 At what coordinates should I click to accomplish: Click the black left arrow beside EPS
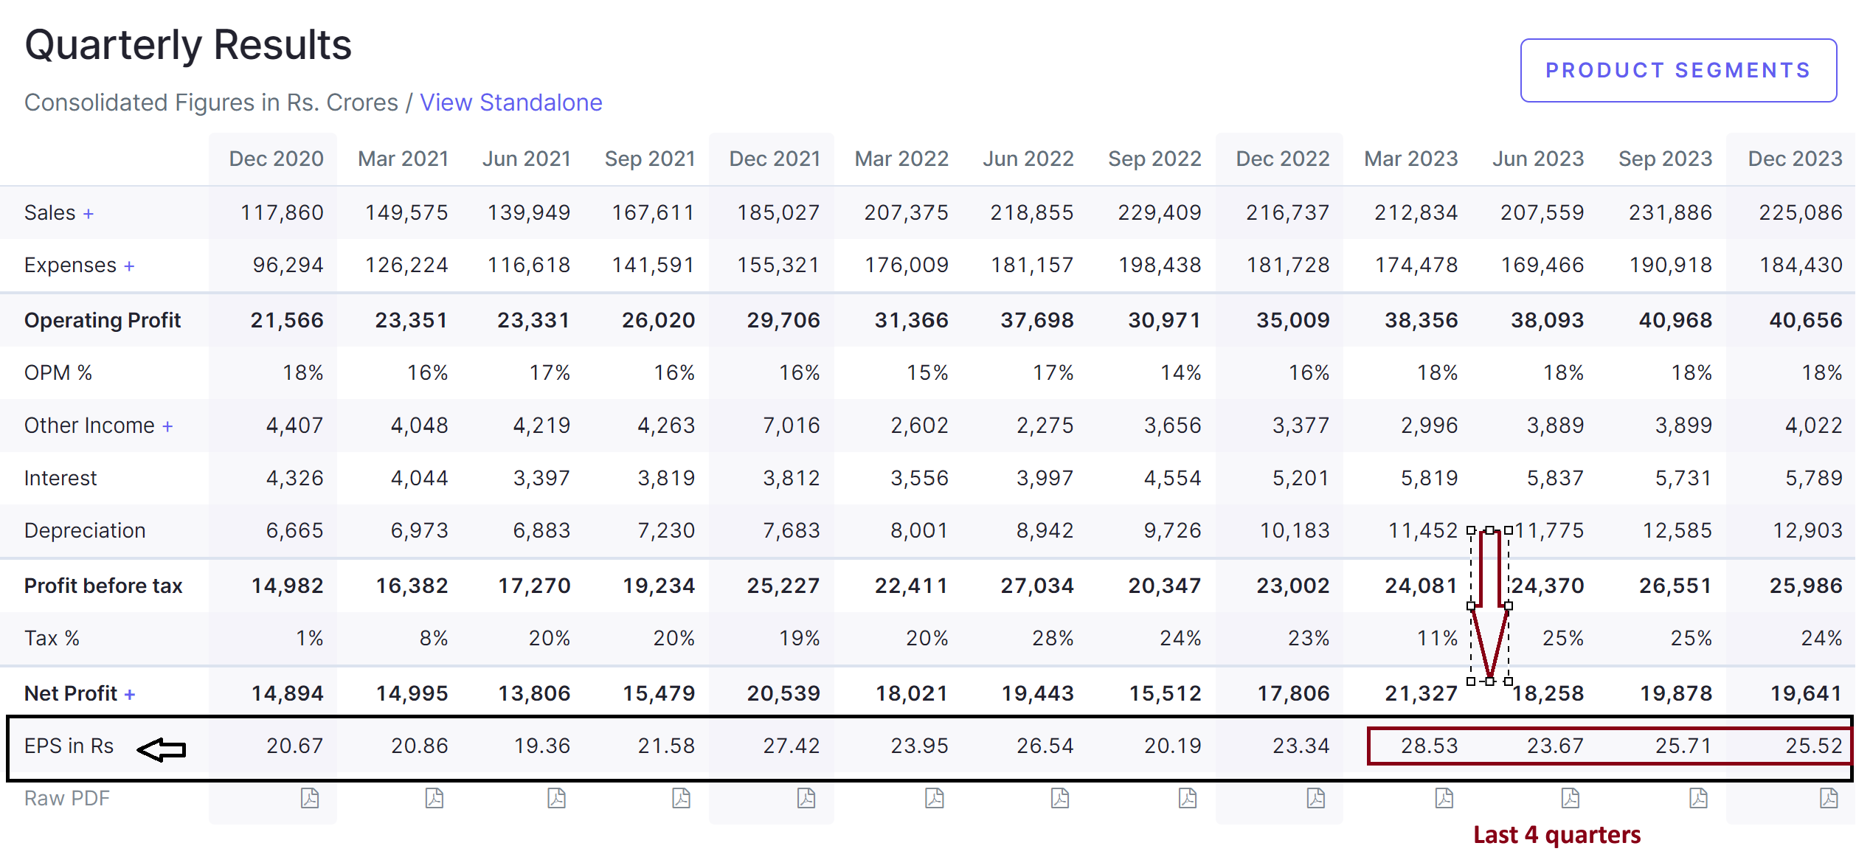[162, 750]
